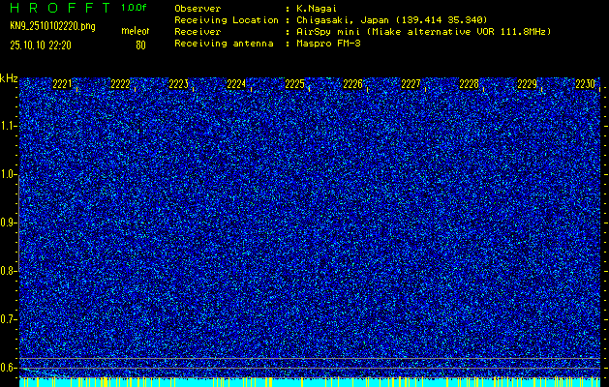The height and width of the screenshot is (387, 609).
Task: Select the 1.0 kHz axis label
Action: coord(9,174)
